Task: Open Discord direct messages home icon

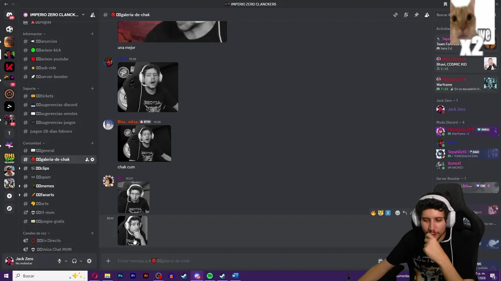Action: click(9, 15)
